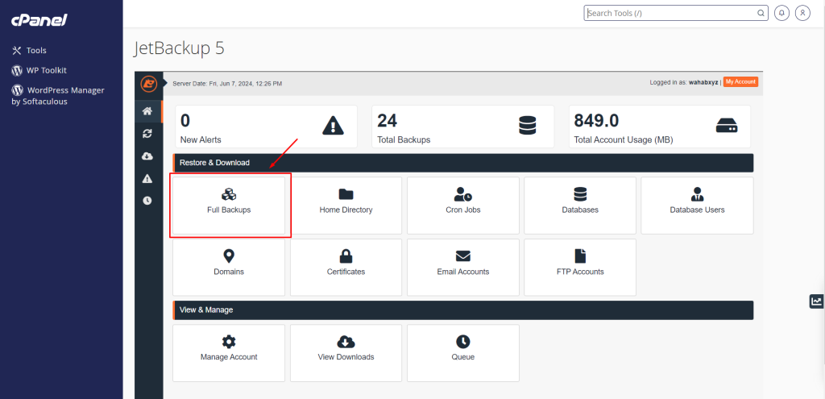Open the user account icon in header

click(802, 13)
